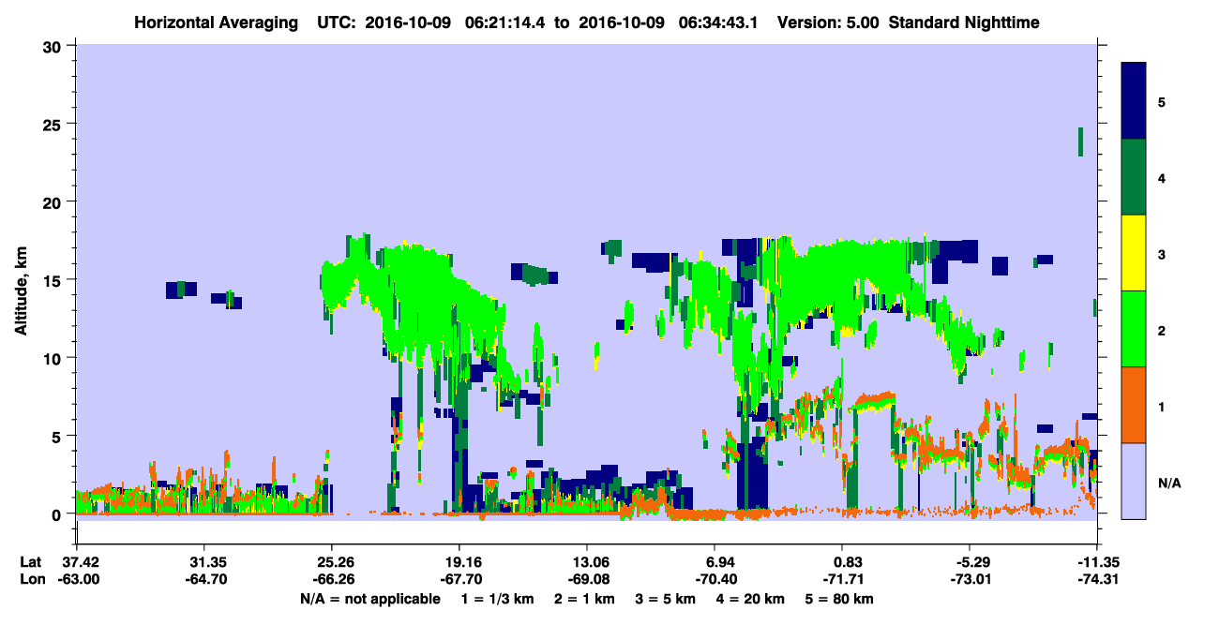Click the lavender N/A color bar segment
The height and width of the screenshot is (625, 1219).
coord(1134,481)
